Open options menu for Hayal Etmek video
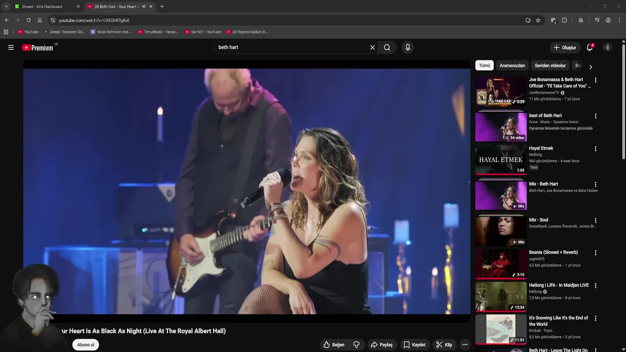Image resolution: width=626 pixels, height=352 pixels. coord(595,149)
